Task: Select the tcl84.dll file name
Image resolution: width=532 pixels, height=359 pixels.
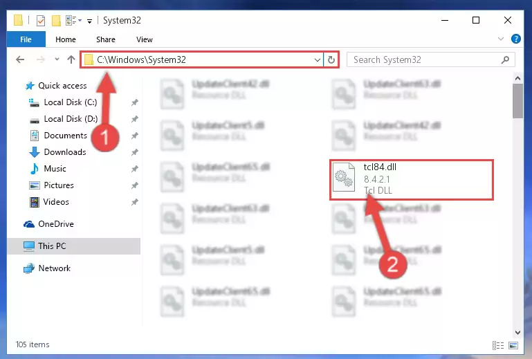Action: (380, 167)
